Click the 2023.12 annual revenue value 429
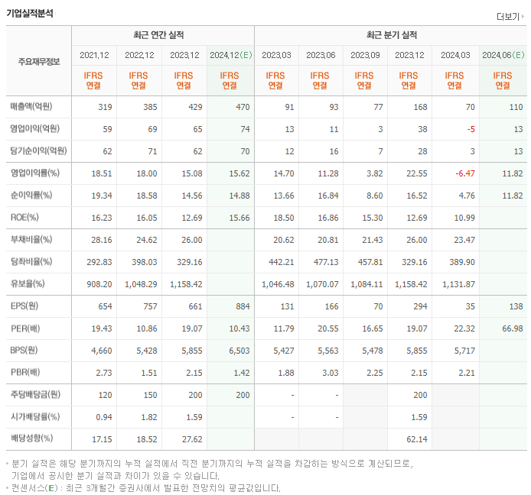Screen dimensions: 531x495 pyautogui.click(x=195, y=107)
